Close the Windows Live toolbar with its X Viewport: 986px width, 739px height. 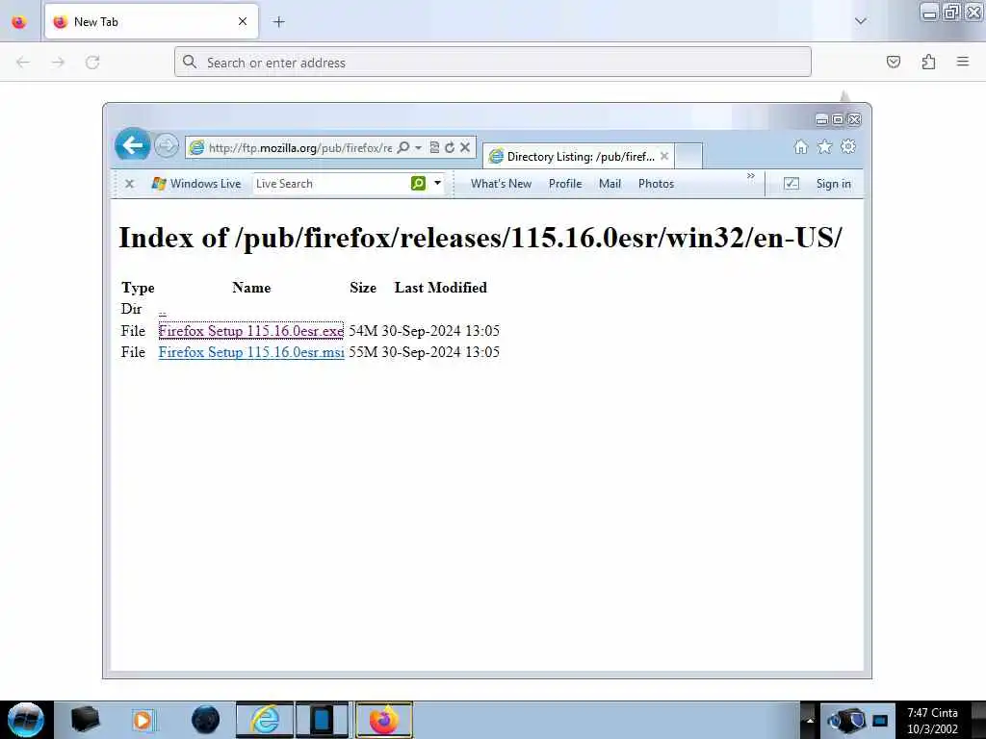pos(130,184)
